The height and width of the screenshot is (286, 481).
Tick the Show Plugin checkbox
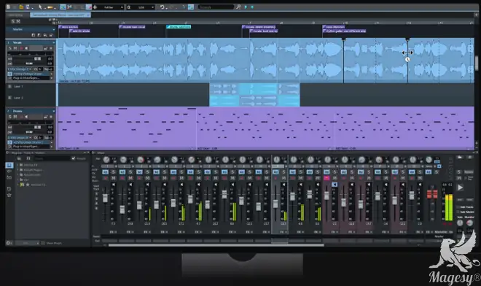click(43, 243)
